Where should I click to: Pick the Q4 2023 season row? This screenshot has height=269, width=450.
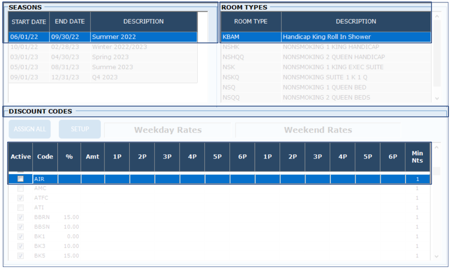click(103, 77)
